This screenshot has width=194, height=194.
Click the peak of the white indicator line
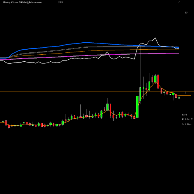coord(155,38)
